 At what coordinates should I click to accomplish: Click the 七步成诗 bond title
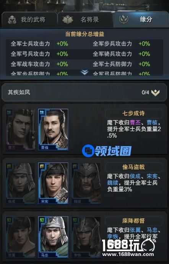point(133,113)
